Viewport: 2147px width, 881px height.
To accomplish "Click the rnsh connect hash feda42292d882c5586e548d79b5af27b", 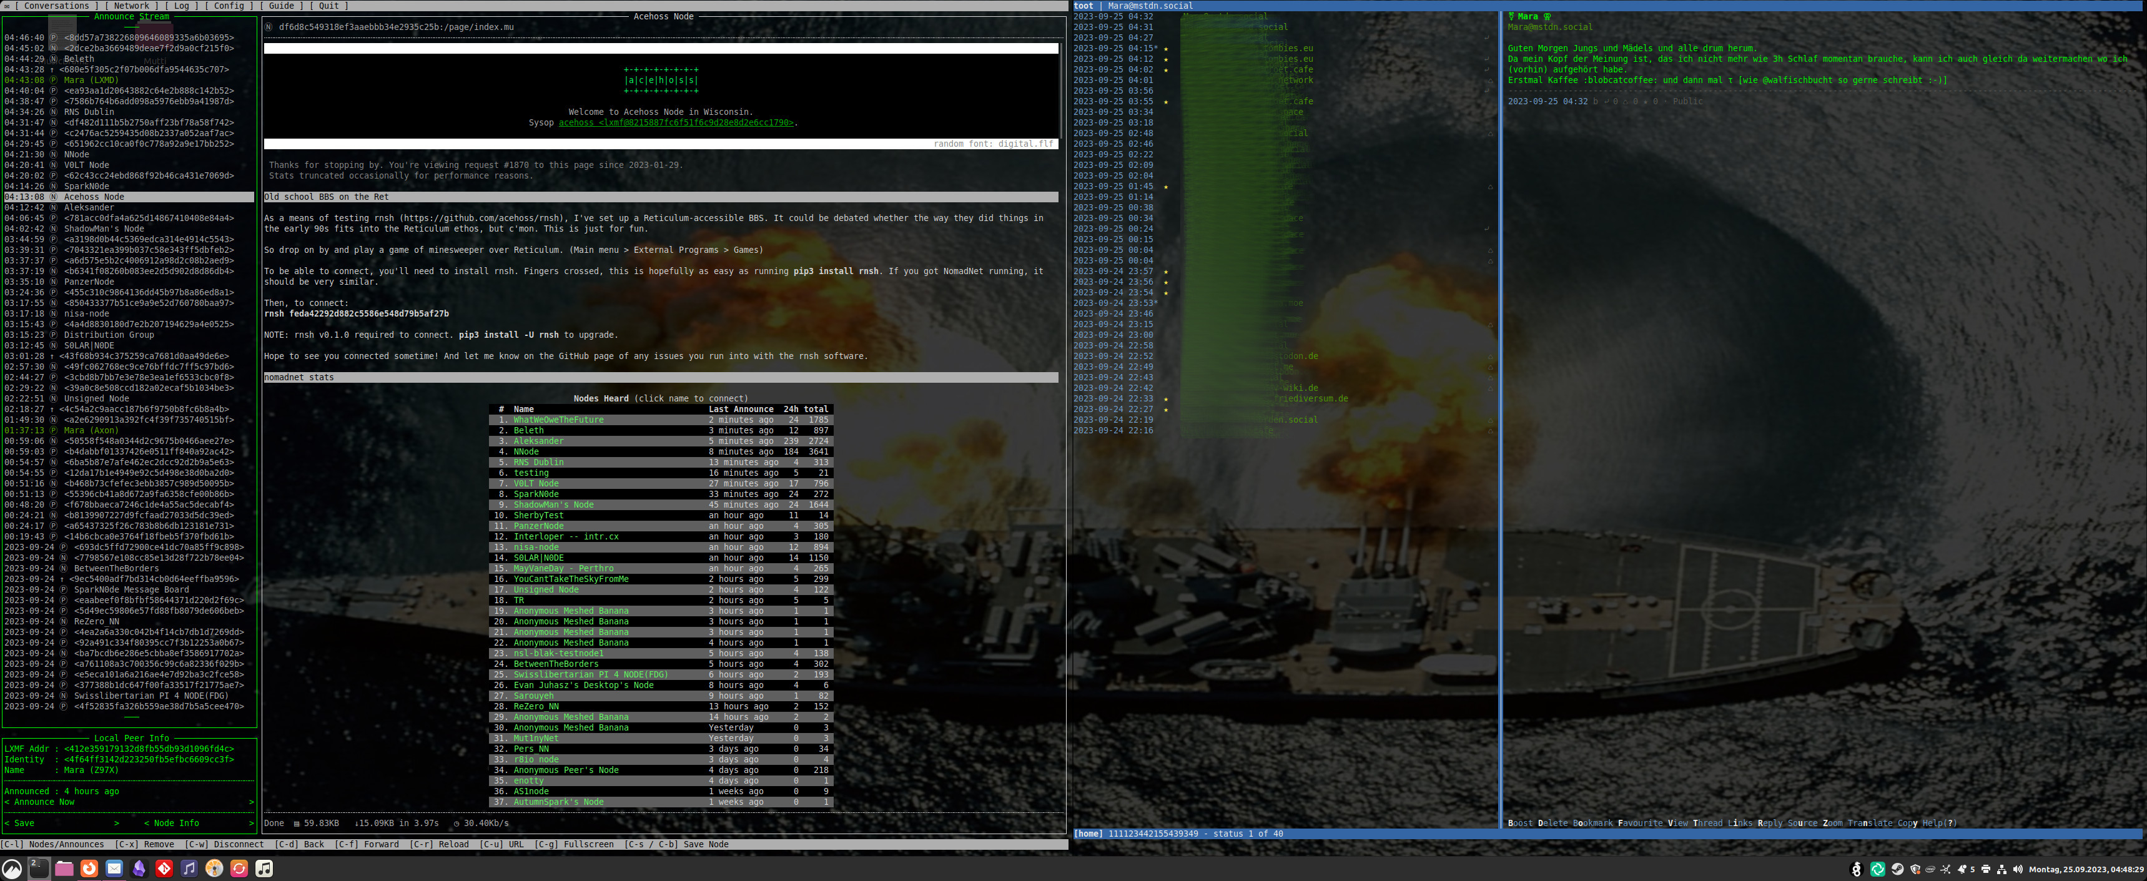I will pos(368,314).
